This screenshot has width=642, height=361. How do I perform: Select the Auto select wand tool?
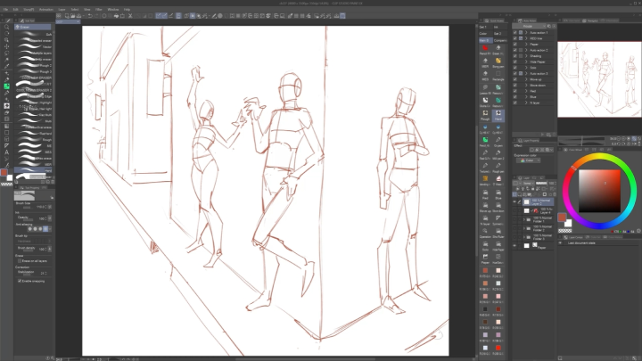point(6,60)
